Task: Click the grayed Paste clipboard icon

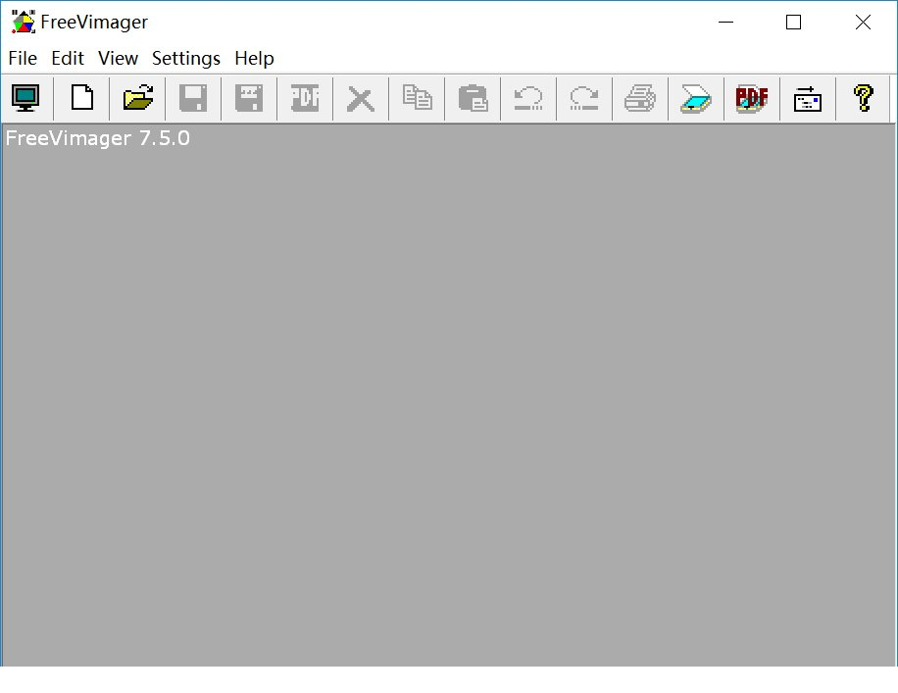Action: pyautogui.click(x=474, y=98)
